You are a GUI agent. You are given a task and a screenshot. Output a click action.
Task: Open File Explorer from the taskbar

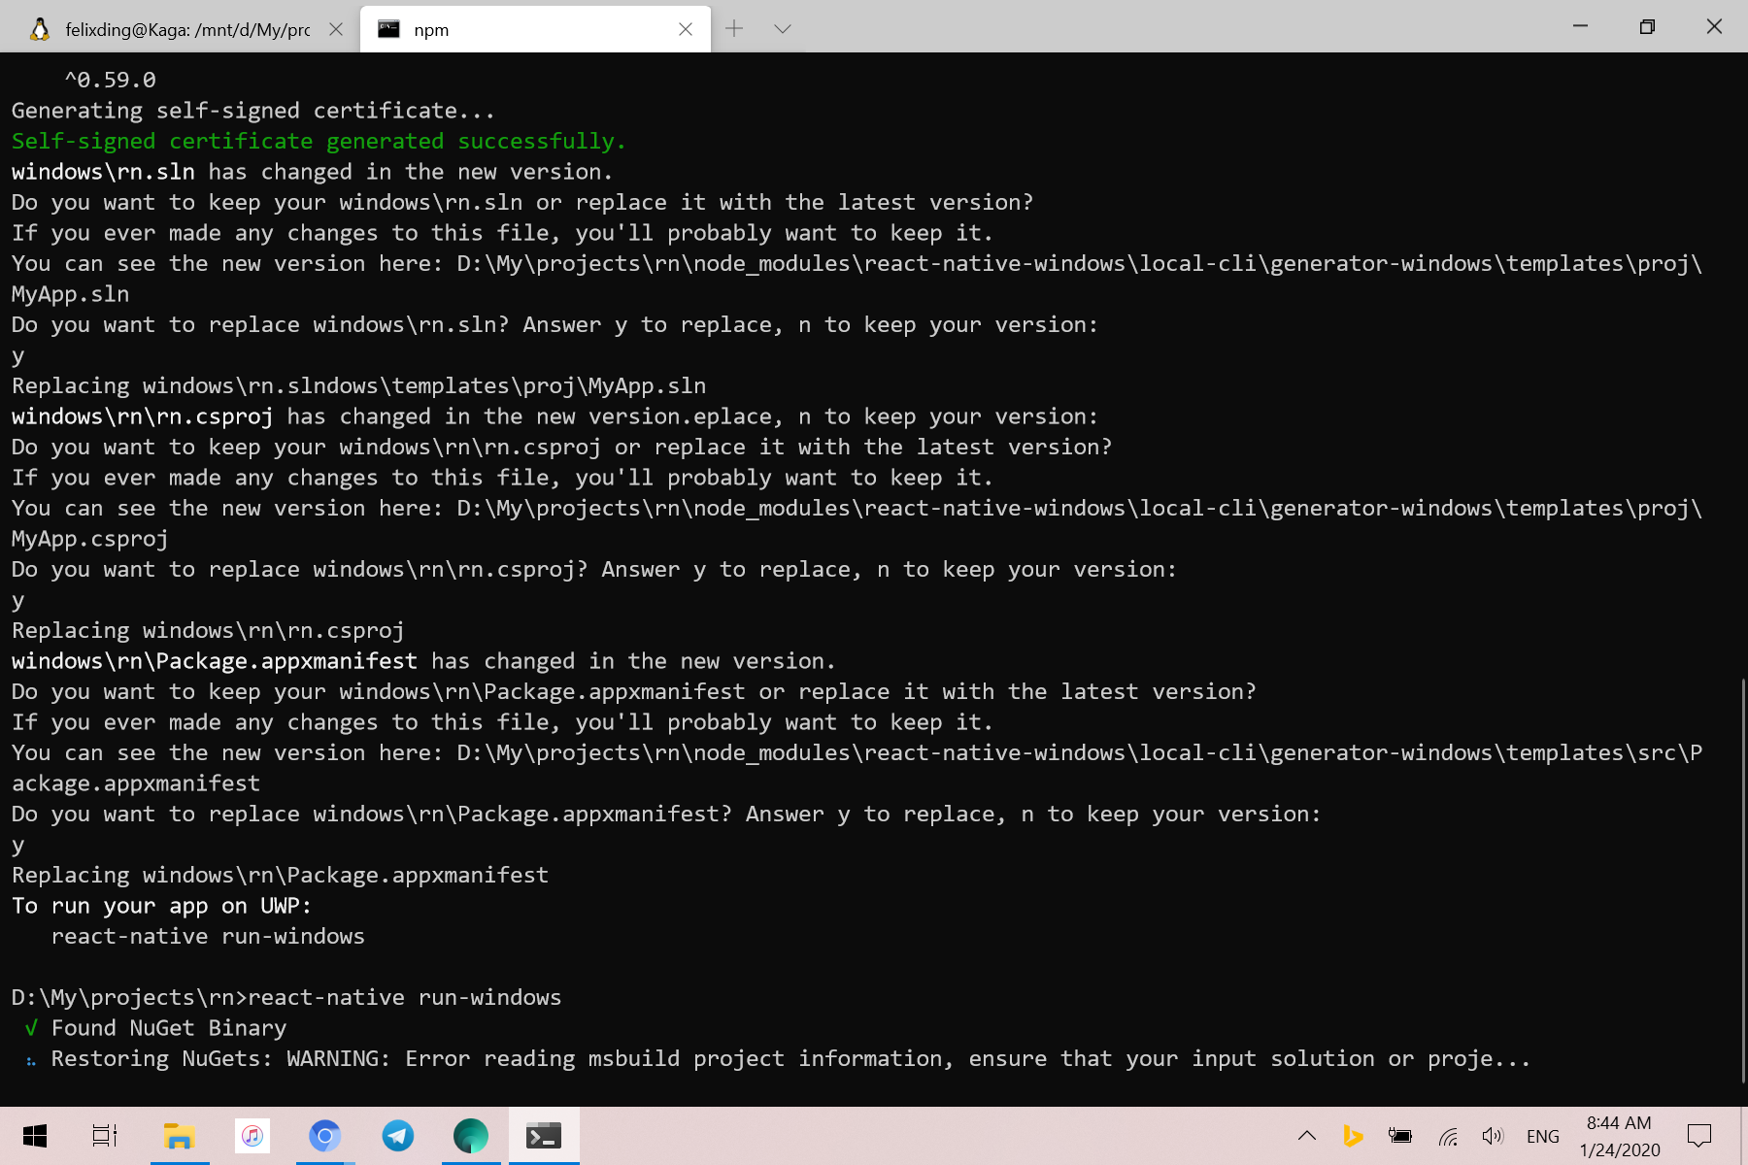click(x=179, y=1135)
